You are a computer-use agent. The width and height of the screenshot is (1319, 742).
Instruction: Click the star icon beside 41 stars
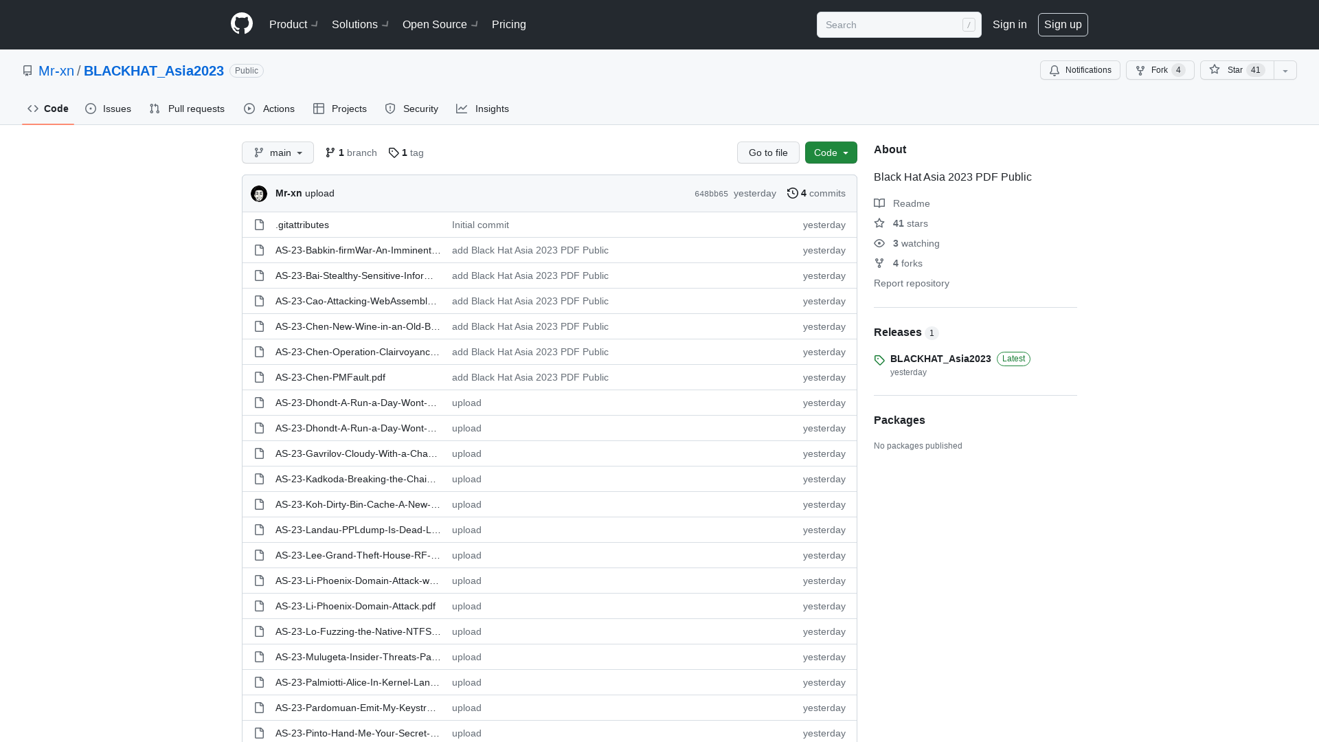click(x=879, y=223)
